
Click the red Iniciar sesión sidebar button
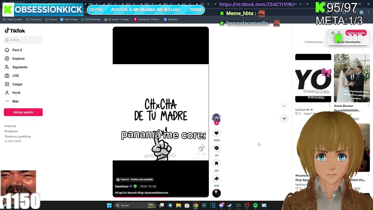(x=23, y=112)
